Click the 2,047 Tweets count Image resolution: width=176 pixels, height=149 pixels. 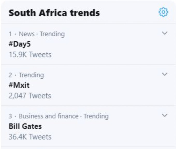pos(30,96)
